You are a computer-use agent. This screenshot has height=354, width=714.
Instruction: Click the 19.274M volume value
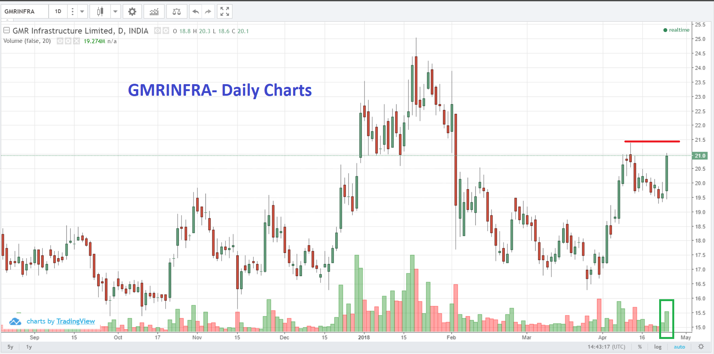[95, 41]
